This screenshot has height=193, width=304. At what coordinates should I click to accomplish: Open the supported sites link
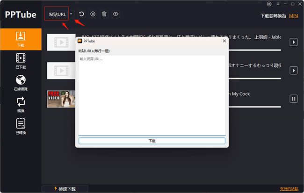289,189
